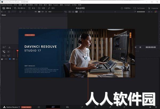
Task: Open the sort order menu icon
Action: (x=65, y=12)
